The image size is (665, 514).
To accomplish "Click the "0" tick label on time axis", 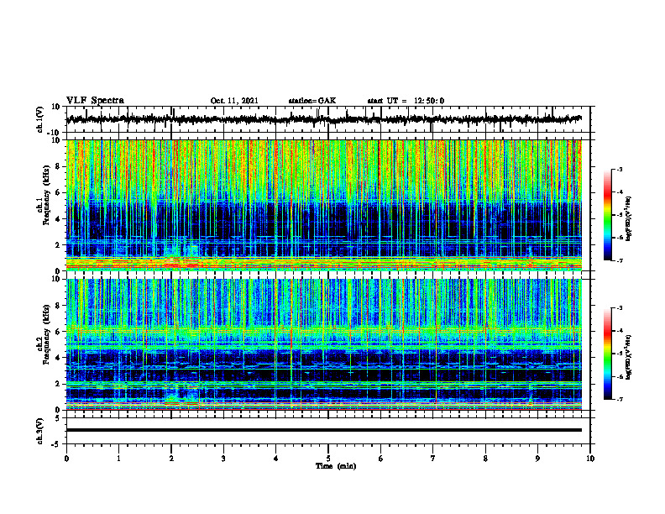I will (x=66, y=459).
